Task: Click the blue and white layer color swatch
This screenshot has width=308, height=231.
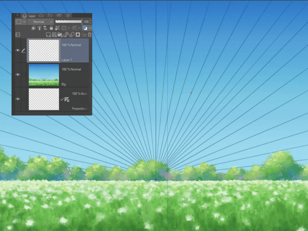Action: coord(85,28)
